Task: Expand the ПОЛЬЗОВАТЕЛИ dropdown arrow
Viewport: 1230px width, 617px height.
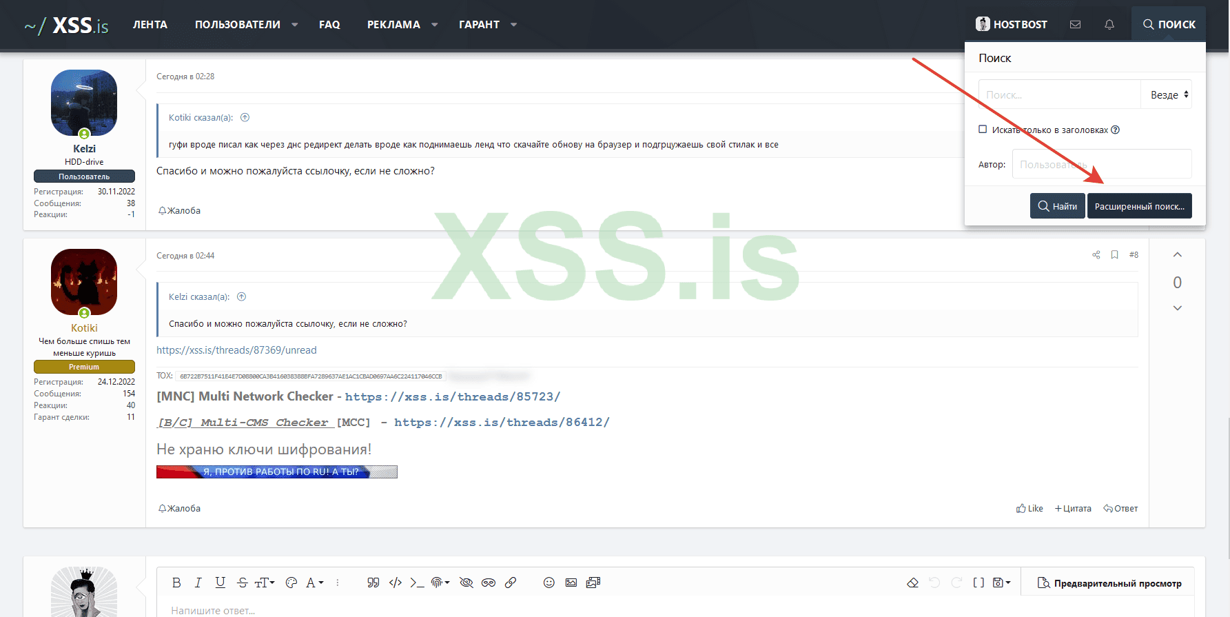Action: [295, 25]
